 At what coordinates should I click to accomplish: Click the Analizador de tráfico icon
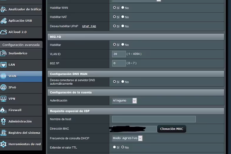point(4,9)
